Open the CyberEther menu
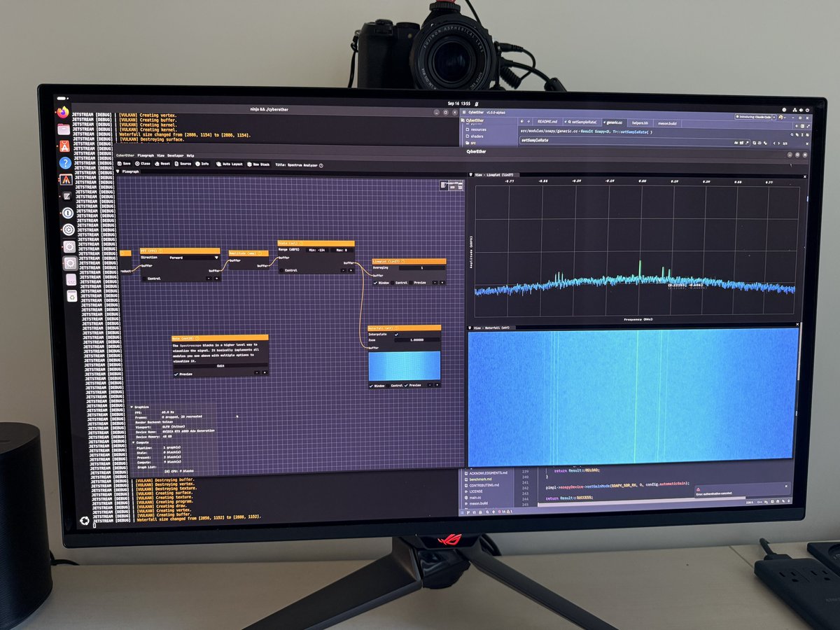Viewport: 840px width, 630px height. pyautogui.click(x=125, y=155)
